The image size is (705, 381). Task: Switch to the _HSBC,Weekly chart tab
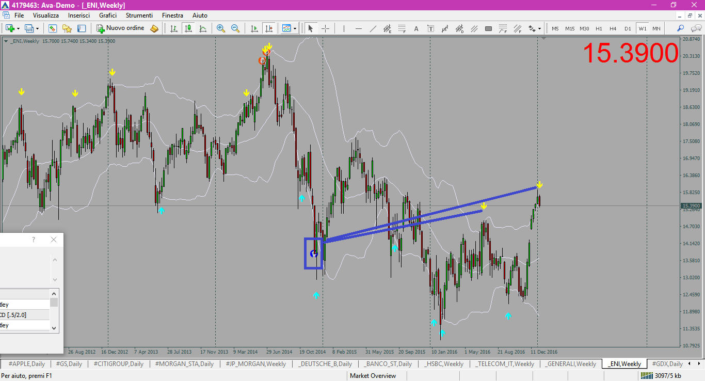point(444,364)
